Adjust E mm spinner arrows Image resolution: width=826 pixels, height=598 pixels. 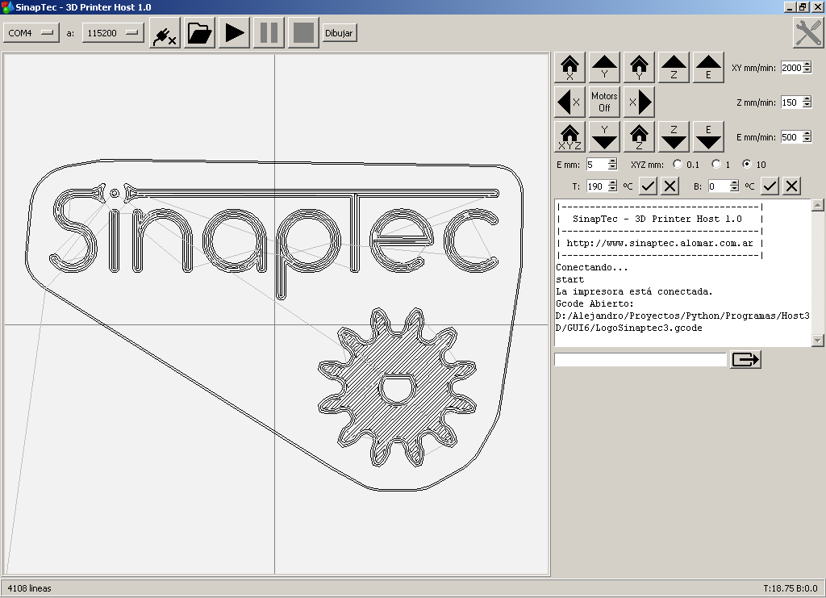coord(612,165)
